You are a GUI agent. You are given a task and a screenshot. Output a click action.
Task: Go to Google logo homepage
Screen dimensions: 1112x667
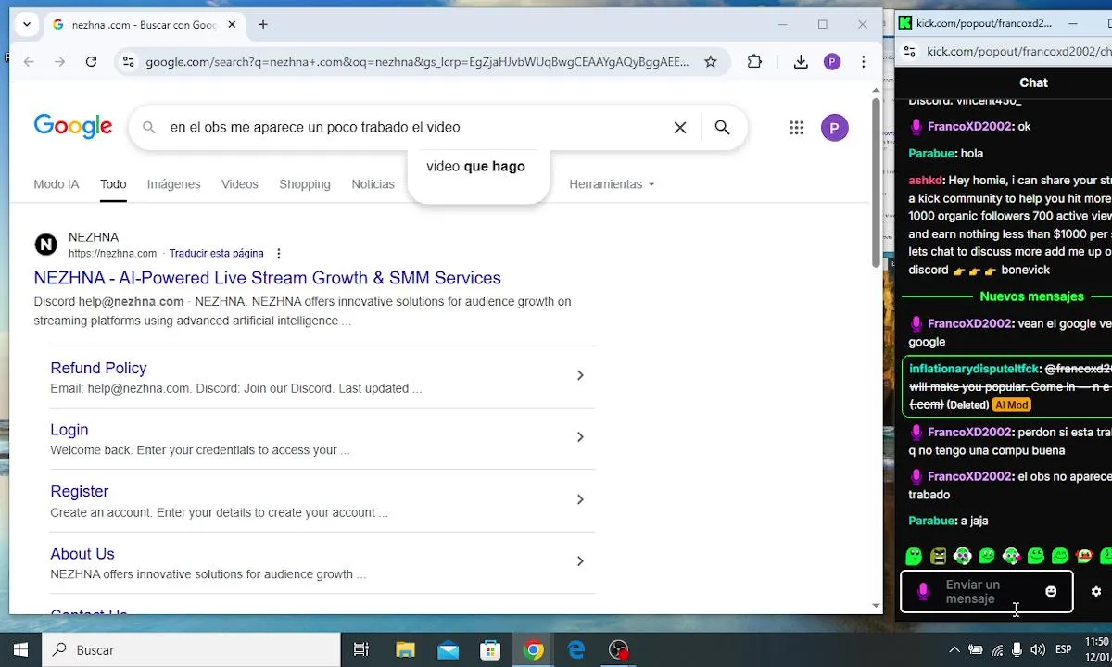73,127
